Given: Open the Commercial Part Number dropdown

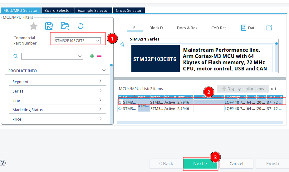Looking at the screenshot, I should [98, 41].
